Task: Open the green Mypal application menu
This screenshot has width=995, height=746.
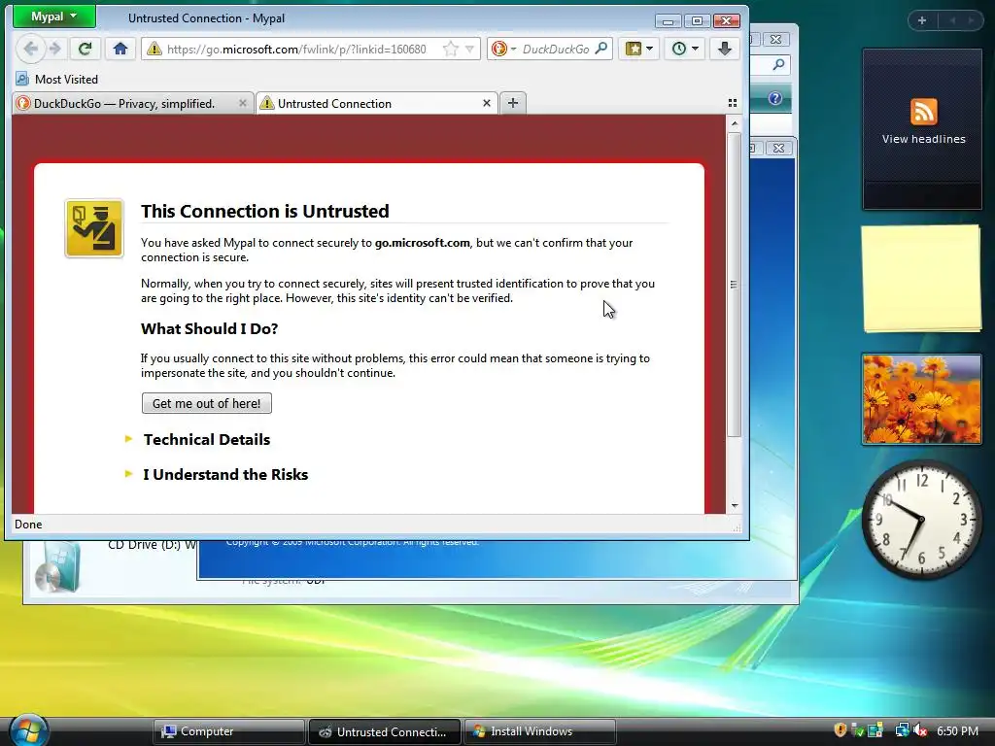Action: click(x=54, y=17)
